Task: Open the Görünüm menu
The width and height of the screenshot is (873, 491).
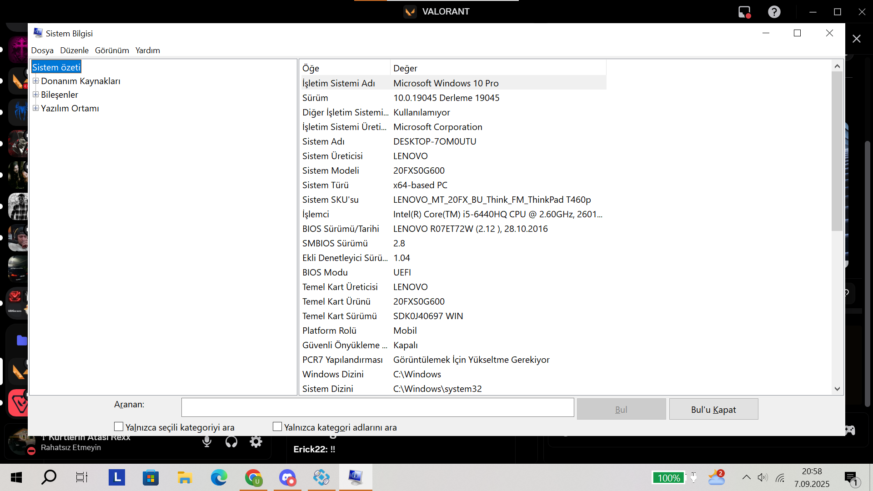Action: pos(112,50)
